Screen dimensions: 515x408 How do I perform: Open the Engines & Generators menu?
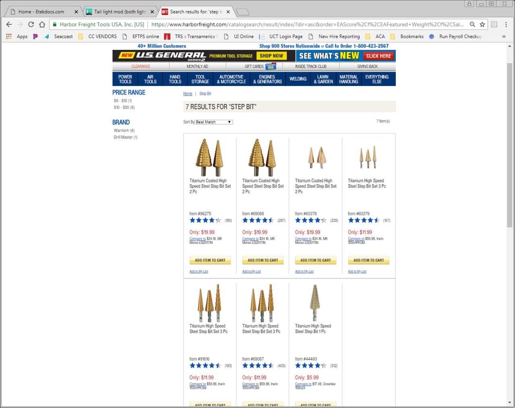267,79
